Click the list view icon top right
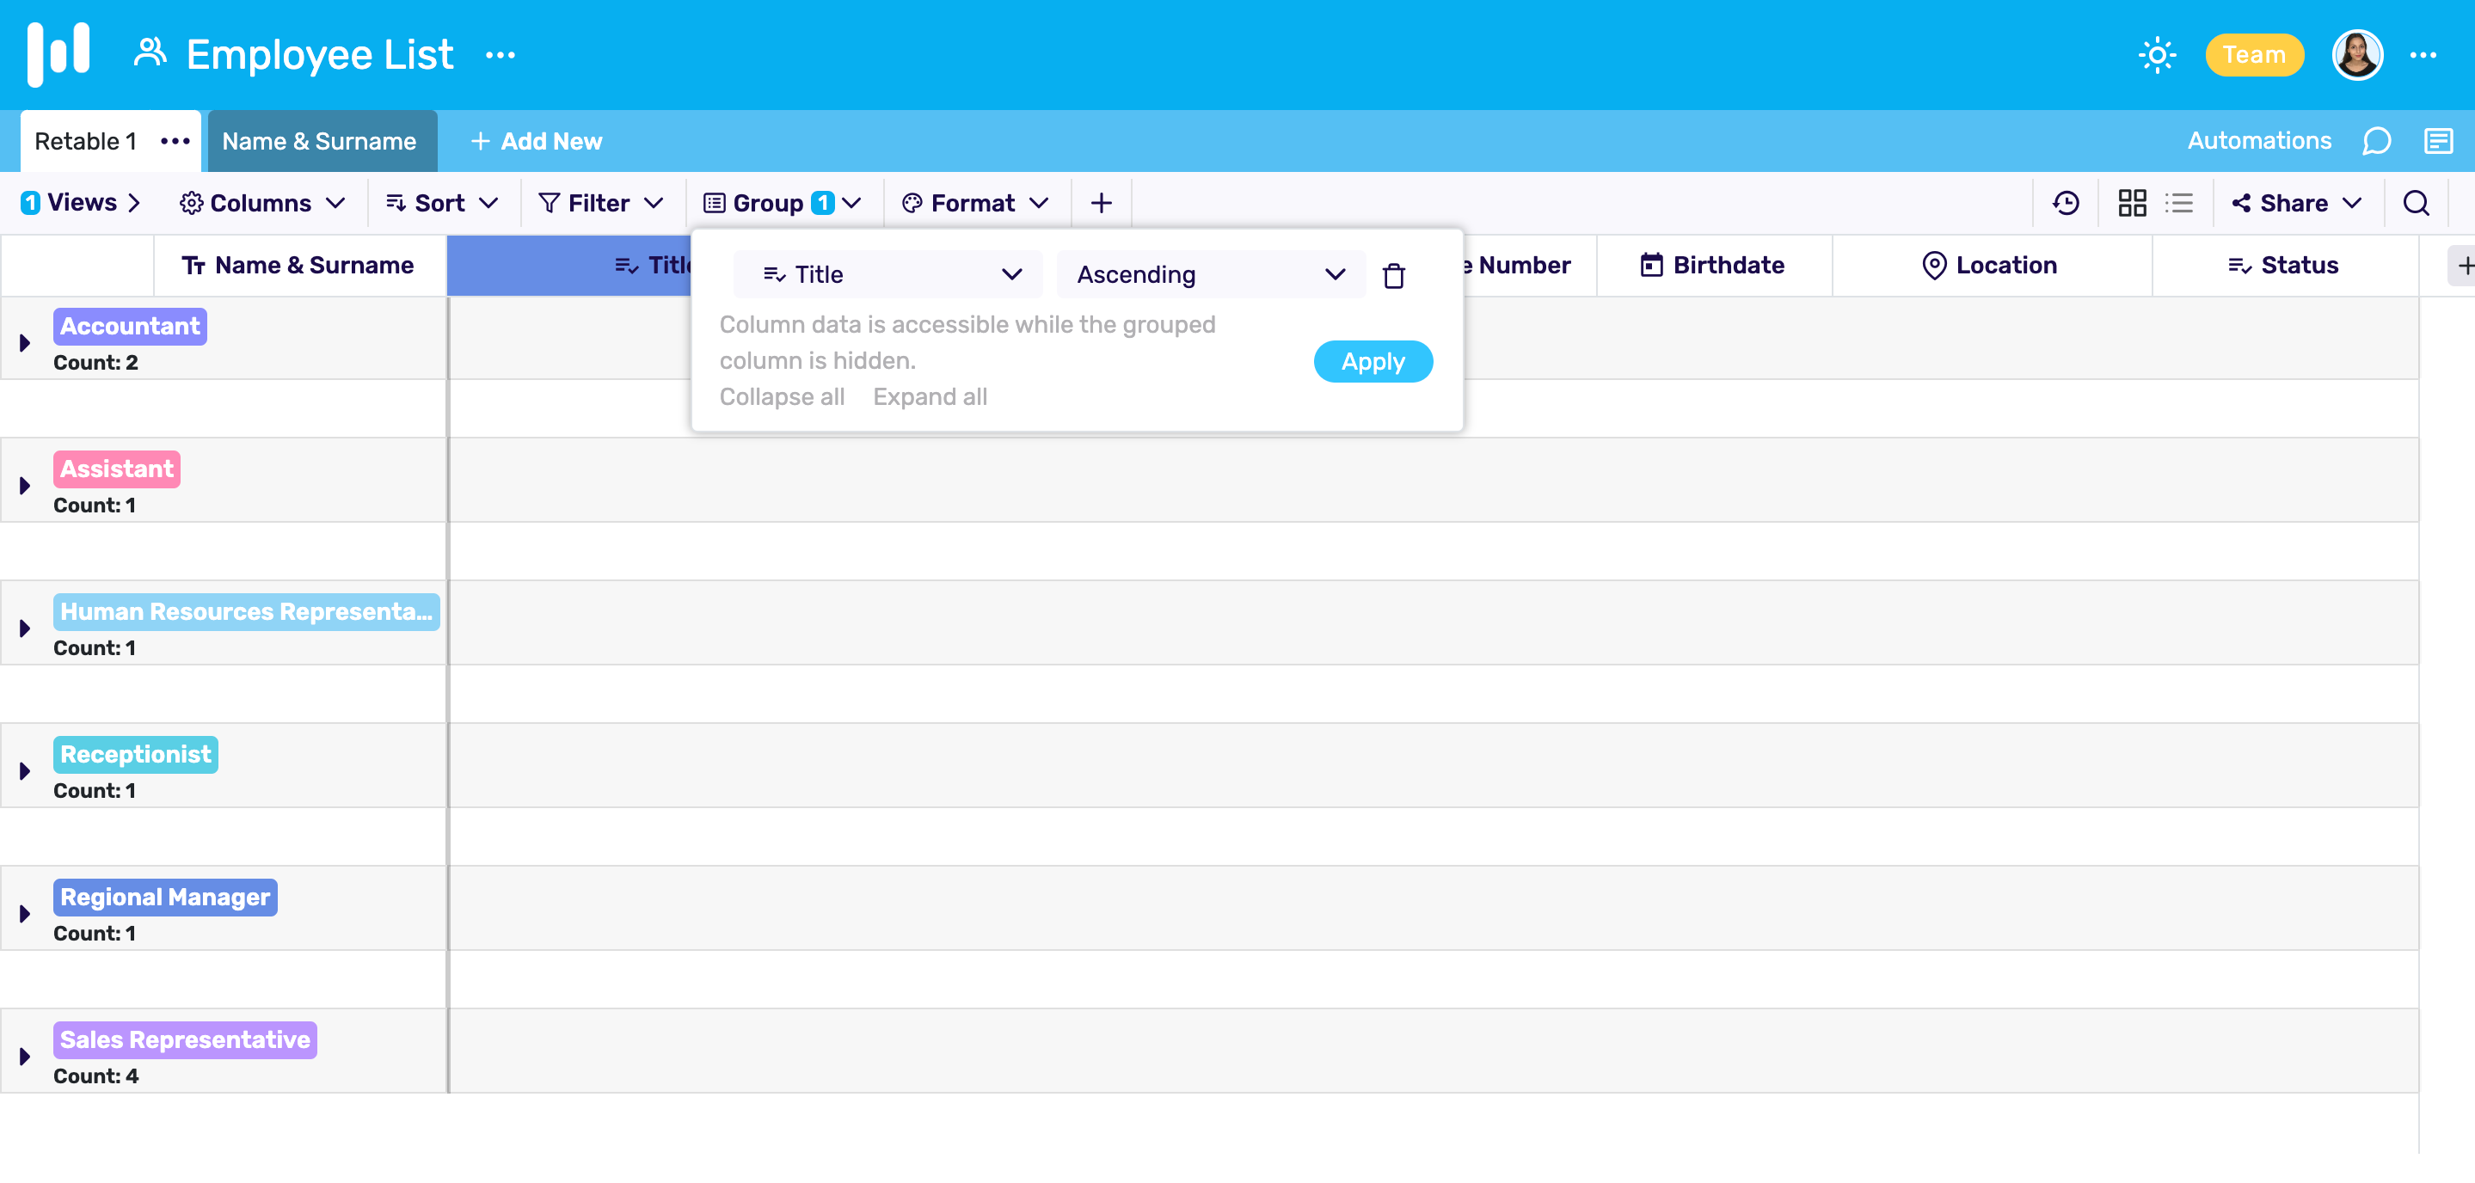The image size is (2475, 1183). pos(2178,202)
